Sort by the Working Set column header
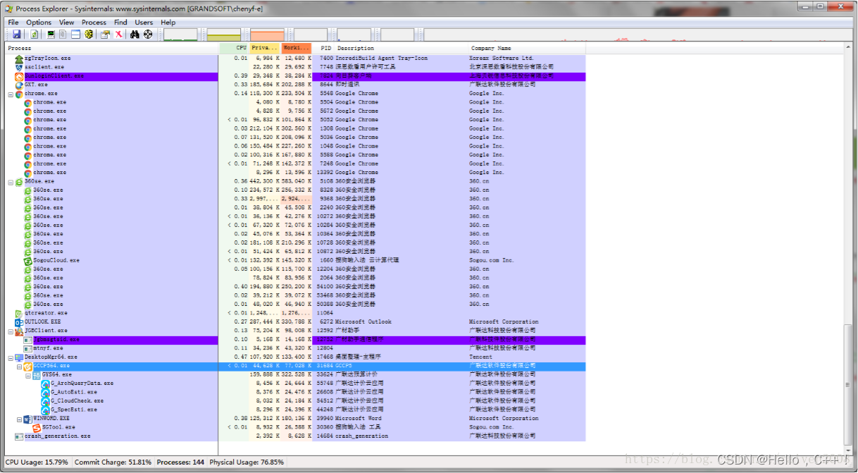 [x=296, y=48]
